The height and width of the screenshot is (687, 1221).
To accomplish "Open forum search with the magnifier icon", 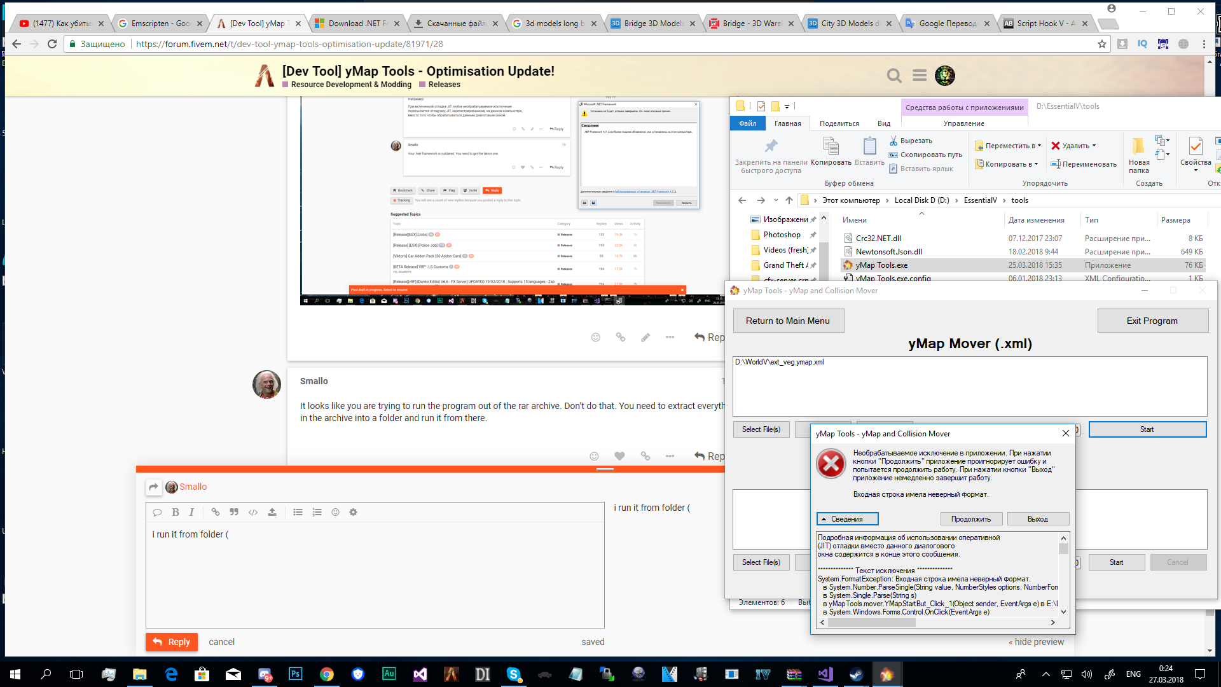I will (x=894, y=76).
